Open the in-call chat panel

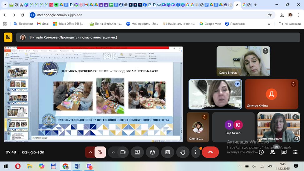pos(284,152)
